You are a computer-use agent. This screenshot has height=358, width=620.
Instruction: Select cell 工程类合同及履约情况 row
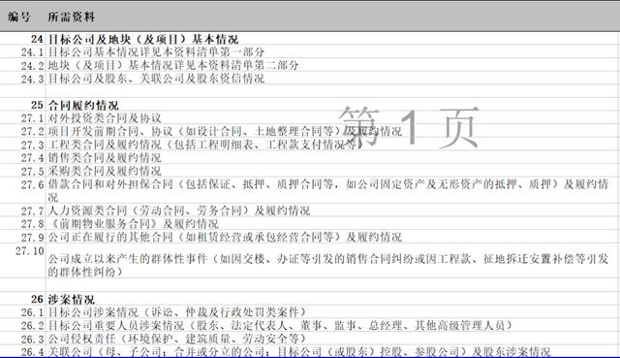205,145
